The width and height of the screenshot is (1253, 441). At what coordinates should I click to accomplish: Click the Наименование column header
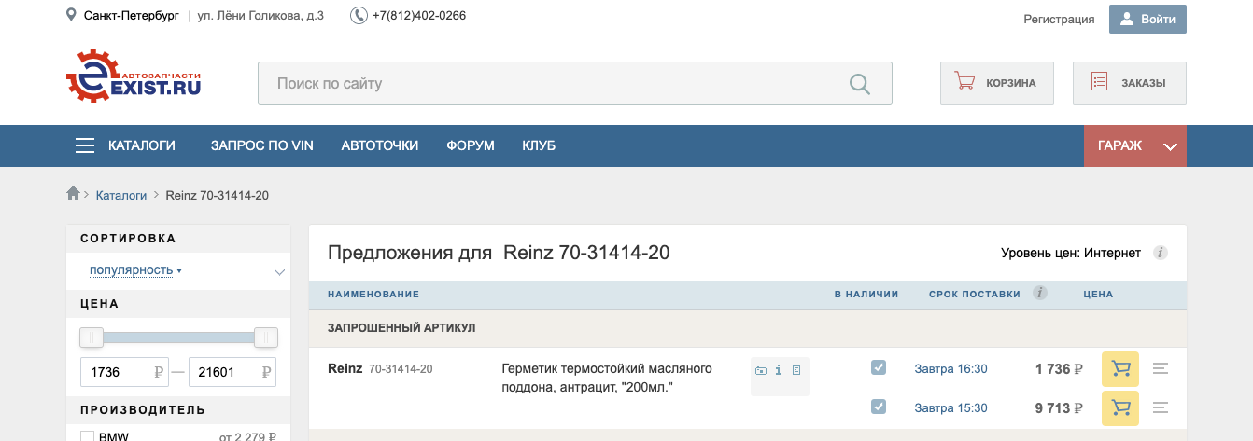tap(373, 294)
